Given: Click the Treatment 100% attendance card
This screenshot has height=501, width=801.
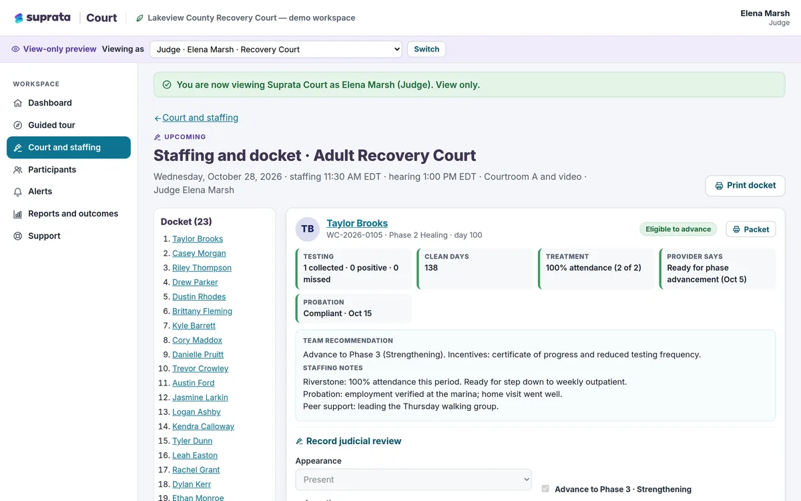Looking at the screenshot, I should [x=596, y=269].
